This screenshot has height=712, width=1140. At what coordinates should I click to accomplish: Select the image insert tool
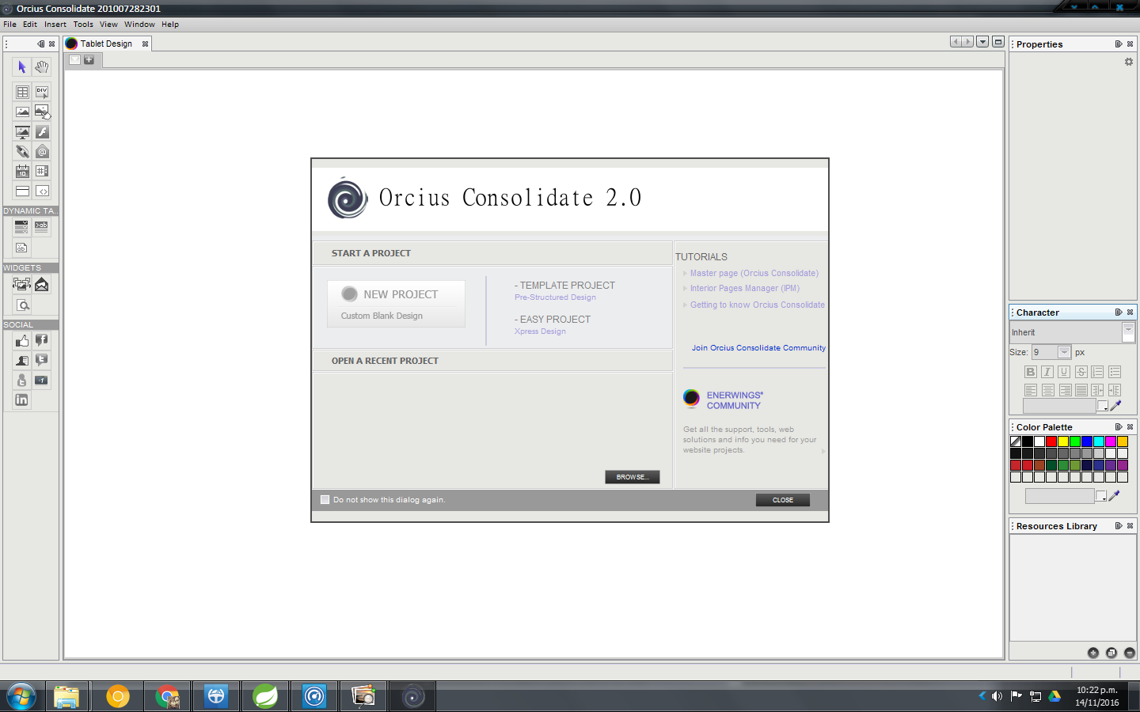point(22,112)
